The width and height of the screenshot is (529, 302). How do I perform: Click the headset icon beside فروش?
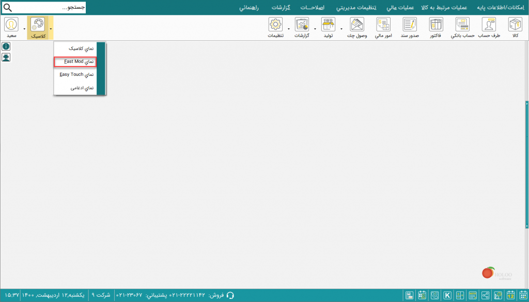tap(230, 295)
